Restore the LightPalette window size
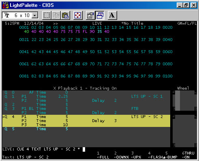Screen dimensions: 199x161 pyautogui.click(x=186, y=5)
